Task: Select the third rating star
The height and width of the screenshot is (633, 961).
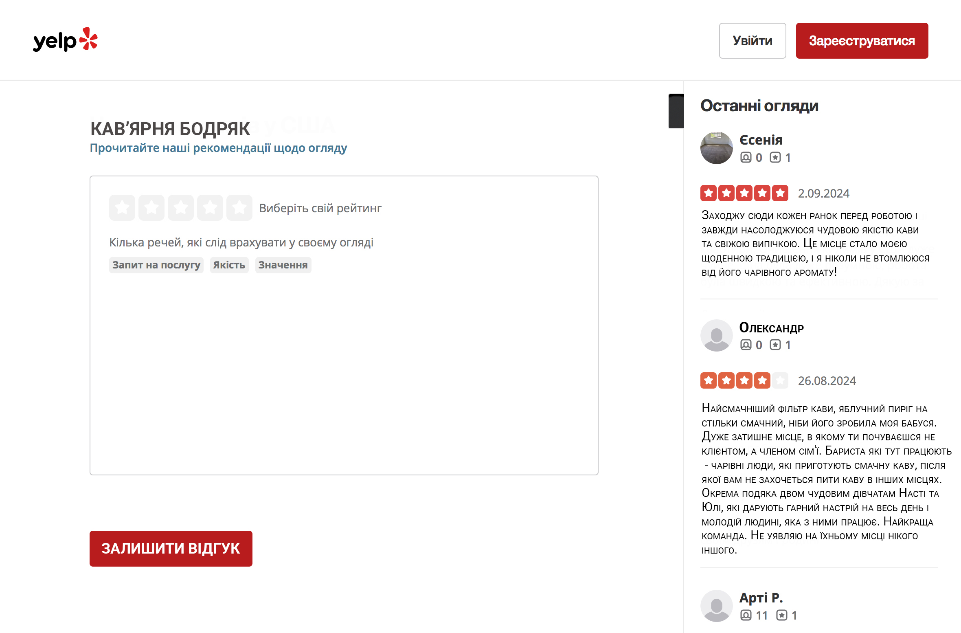Action: point(181,208)
